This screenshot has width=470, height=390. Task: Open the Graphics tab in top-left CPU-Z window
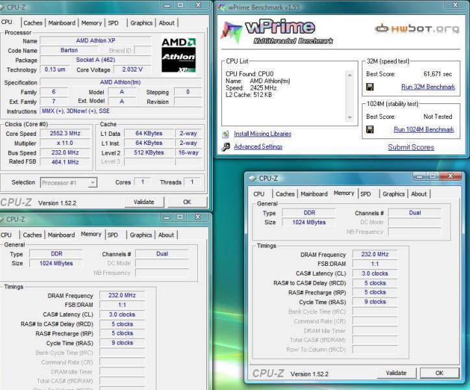(x=141, y=23)
